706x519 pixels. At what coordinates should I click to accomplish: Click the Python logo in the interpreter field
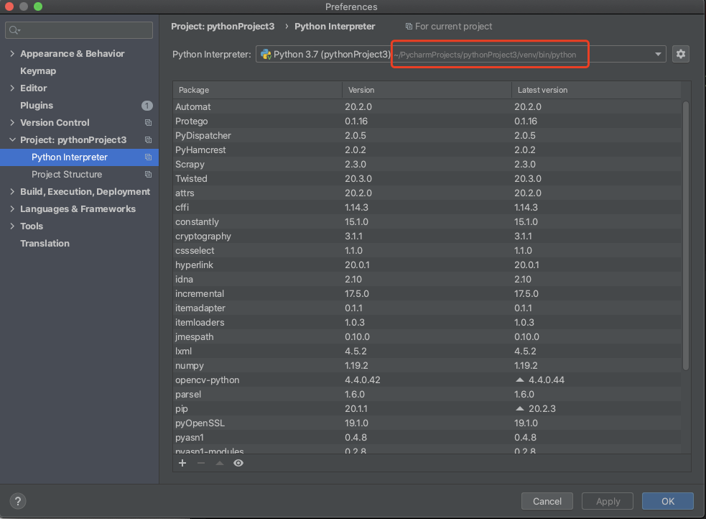[266, 55]
